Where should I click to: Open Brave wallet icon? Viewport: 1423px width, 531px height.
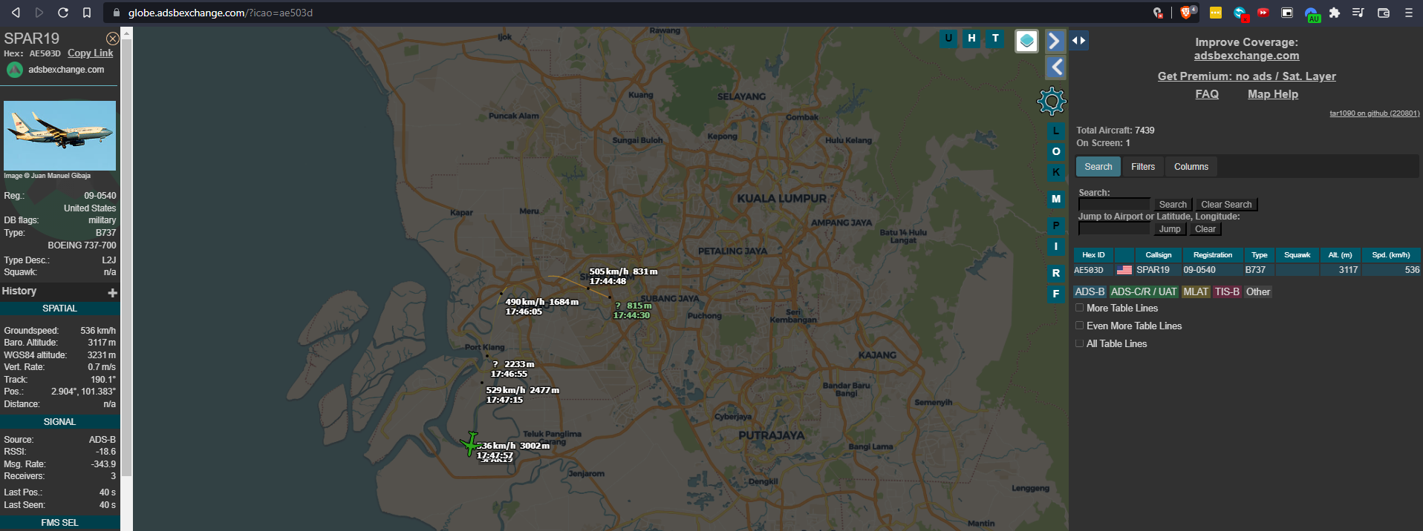1383,13
